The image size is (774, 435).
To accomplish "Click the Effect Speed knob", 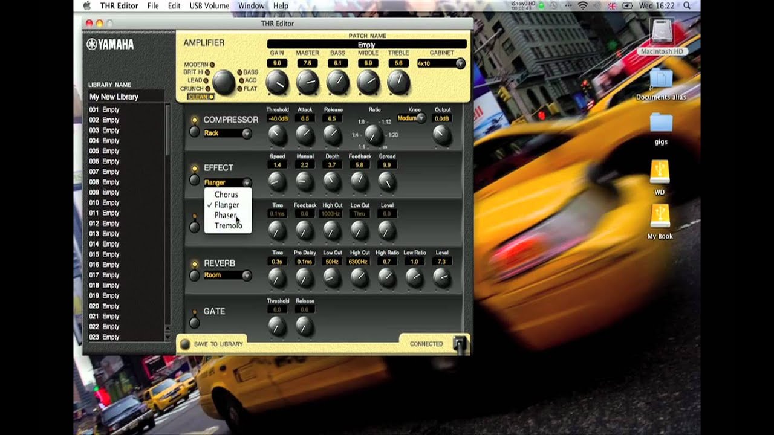I will [277, 181].
